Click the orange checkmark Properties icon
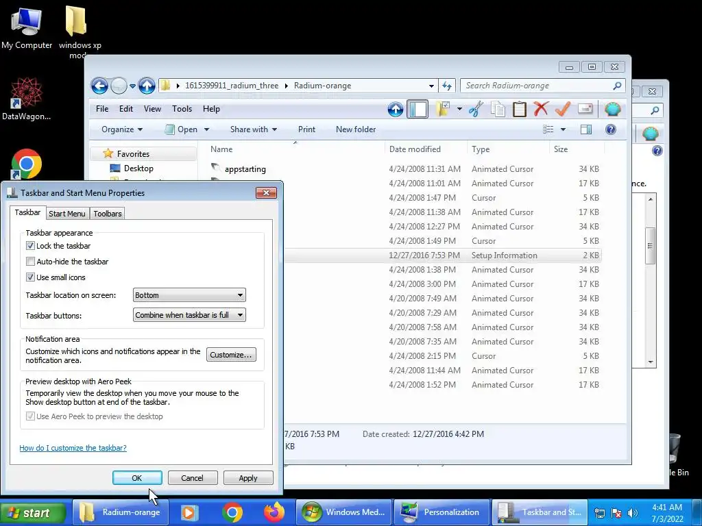702x526 pixels. (562, 109)
